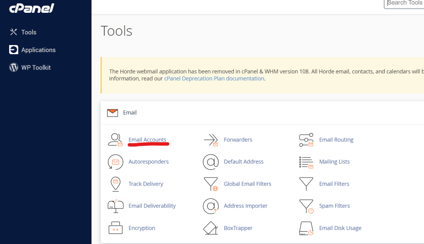Click the Autoresponders icon
Viewport: 424px width, 244px height.
116,162
